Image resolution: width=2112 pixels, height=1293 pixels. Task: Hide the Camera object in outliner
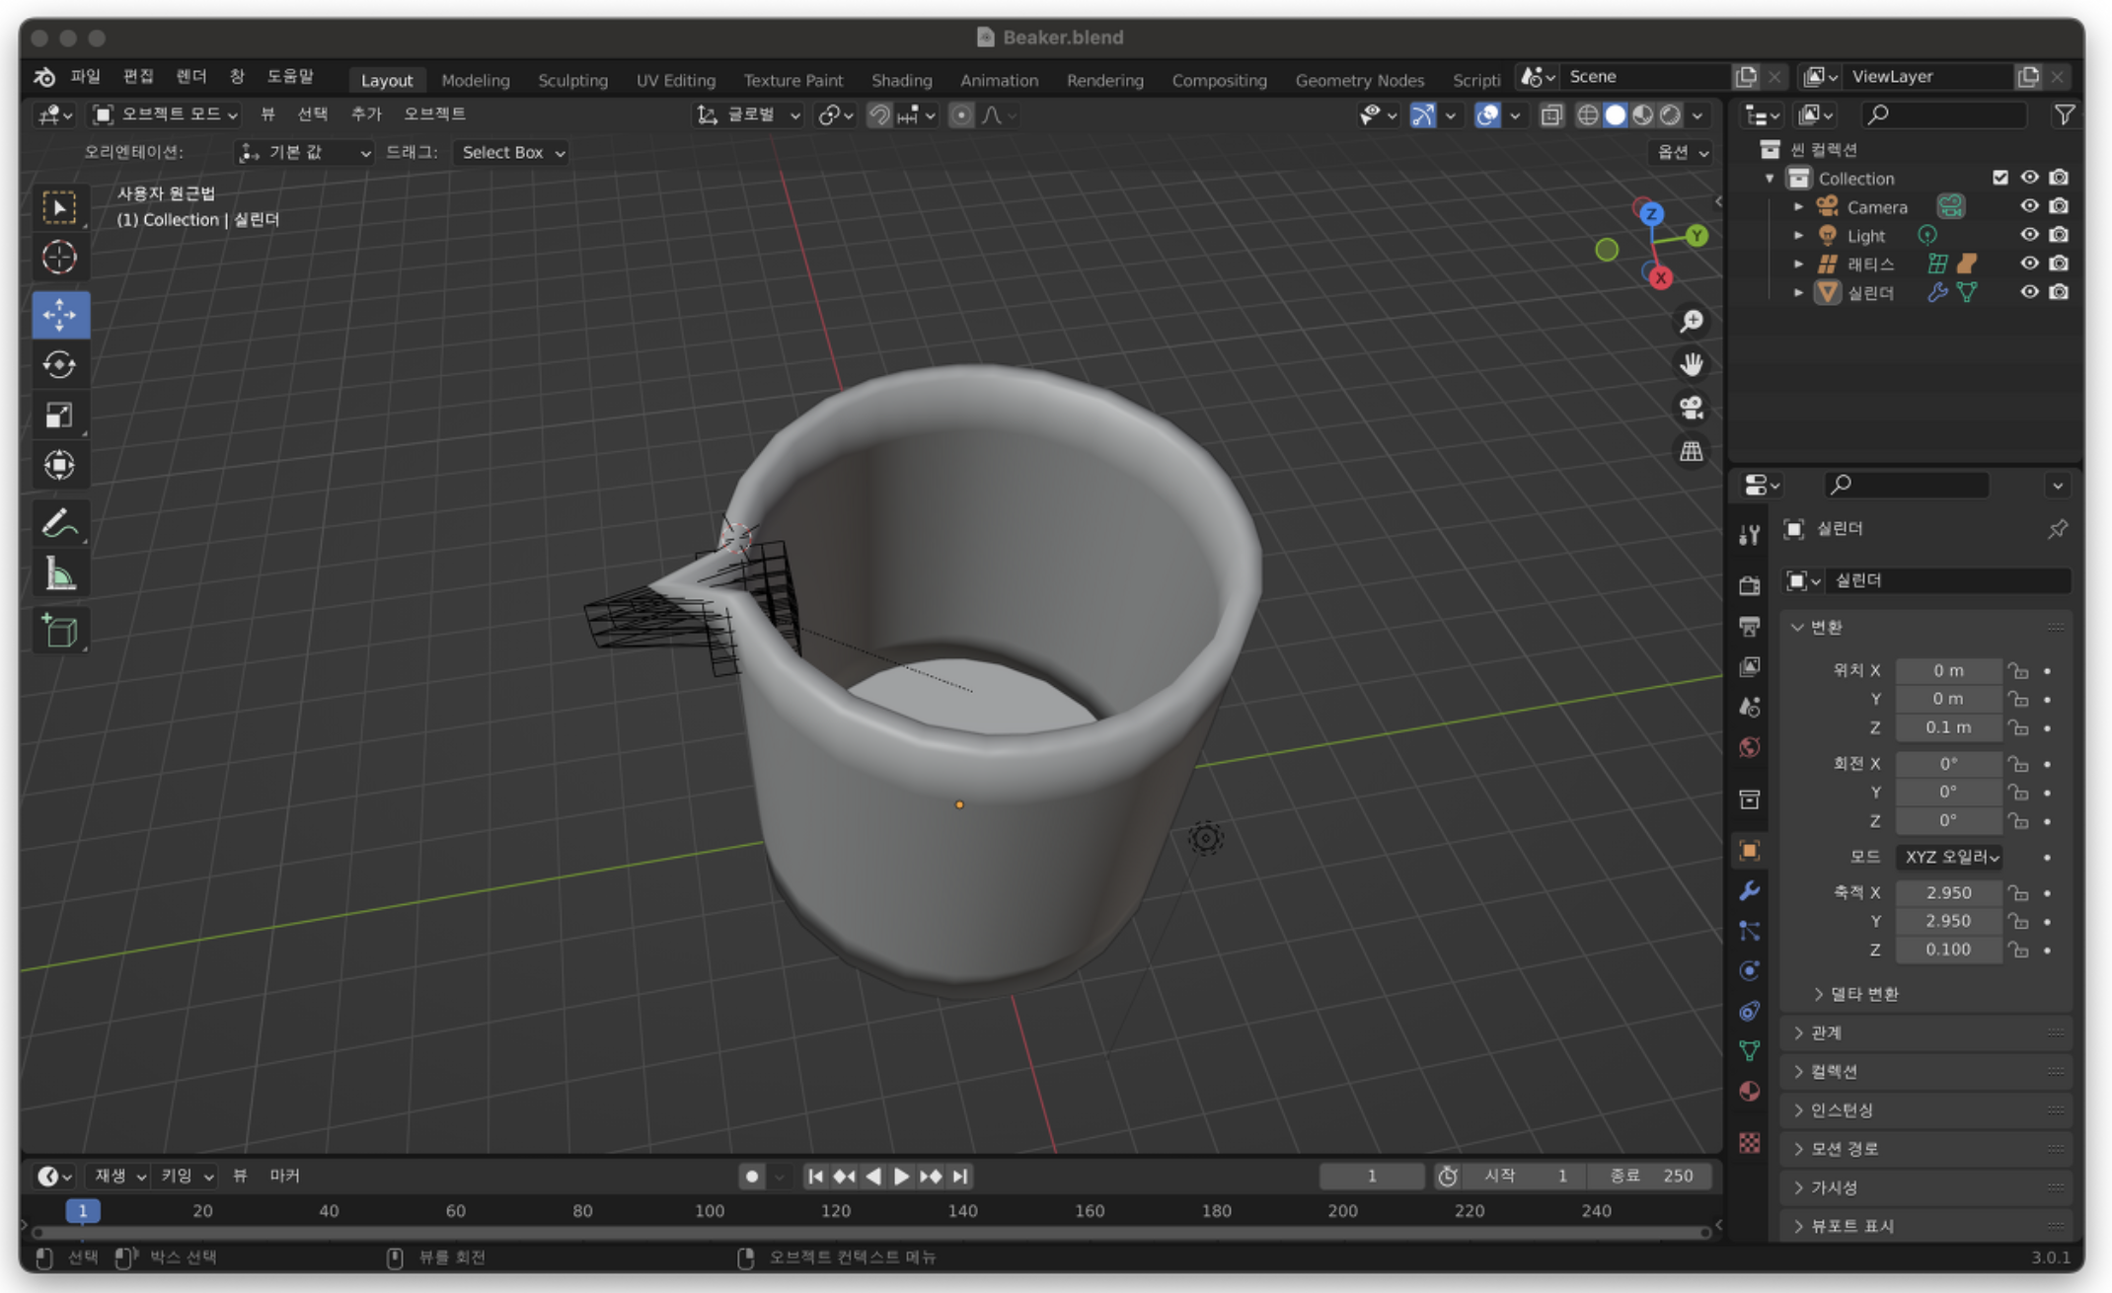[x=2029, y=206]
